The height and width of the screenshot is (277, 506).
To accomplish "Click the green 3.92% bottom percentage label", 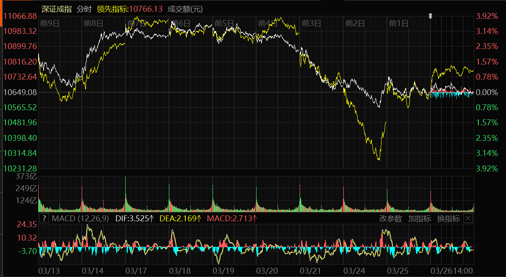I will (487, 168).
